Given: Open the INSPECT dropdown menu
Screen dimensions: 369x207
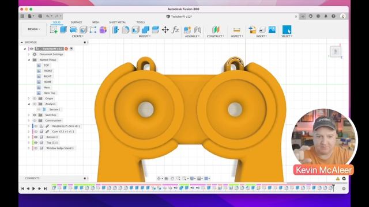Looking at the screenshot, I should click(237, 36).
